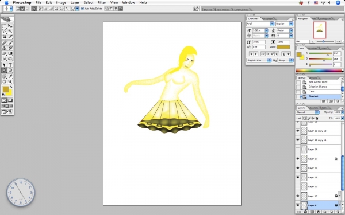Select the Rectangular Marquee tool

(x=4, y=26)
